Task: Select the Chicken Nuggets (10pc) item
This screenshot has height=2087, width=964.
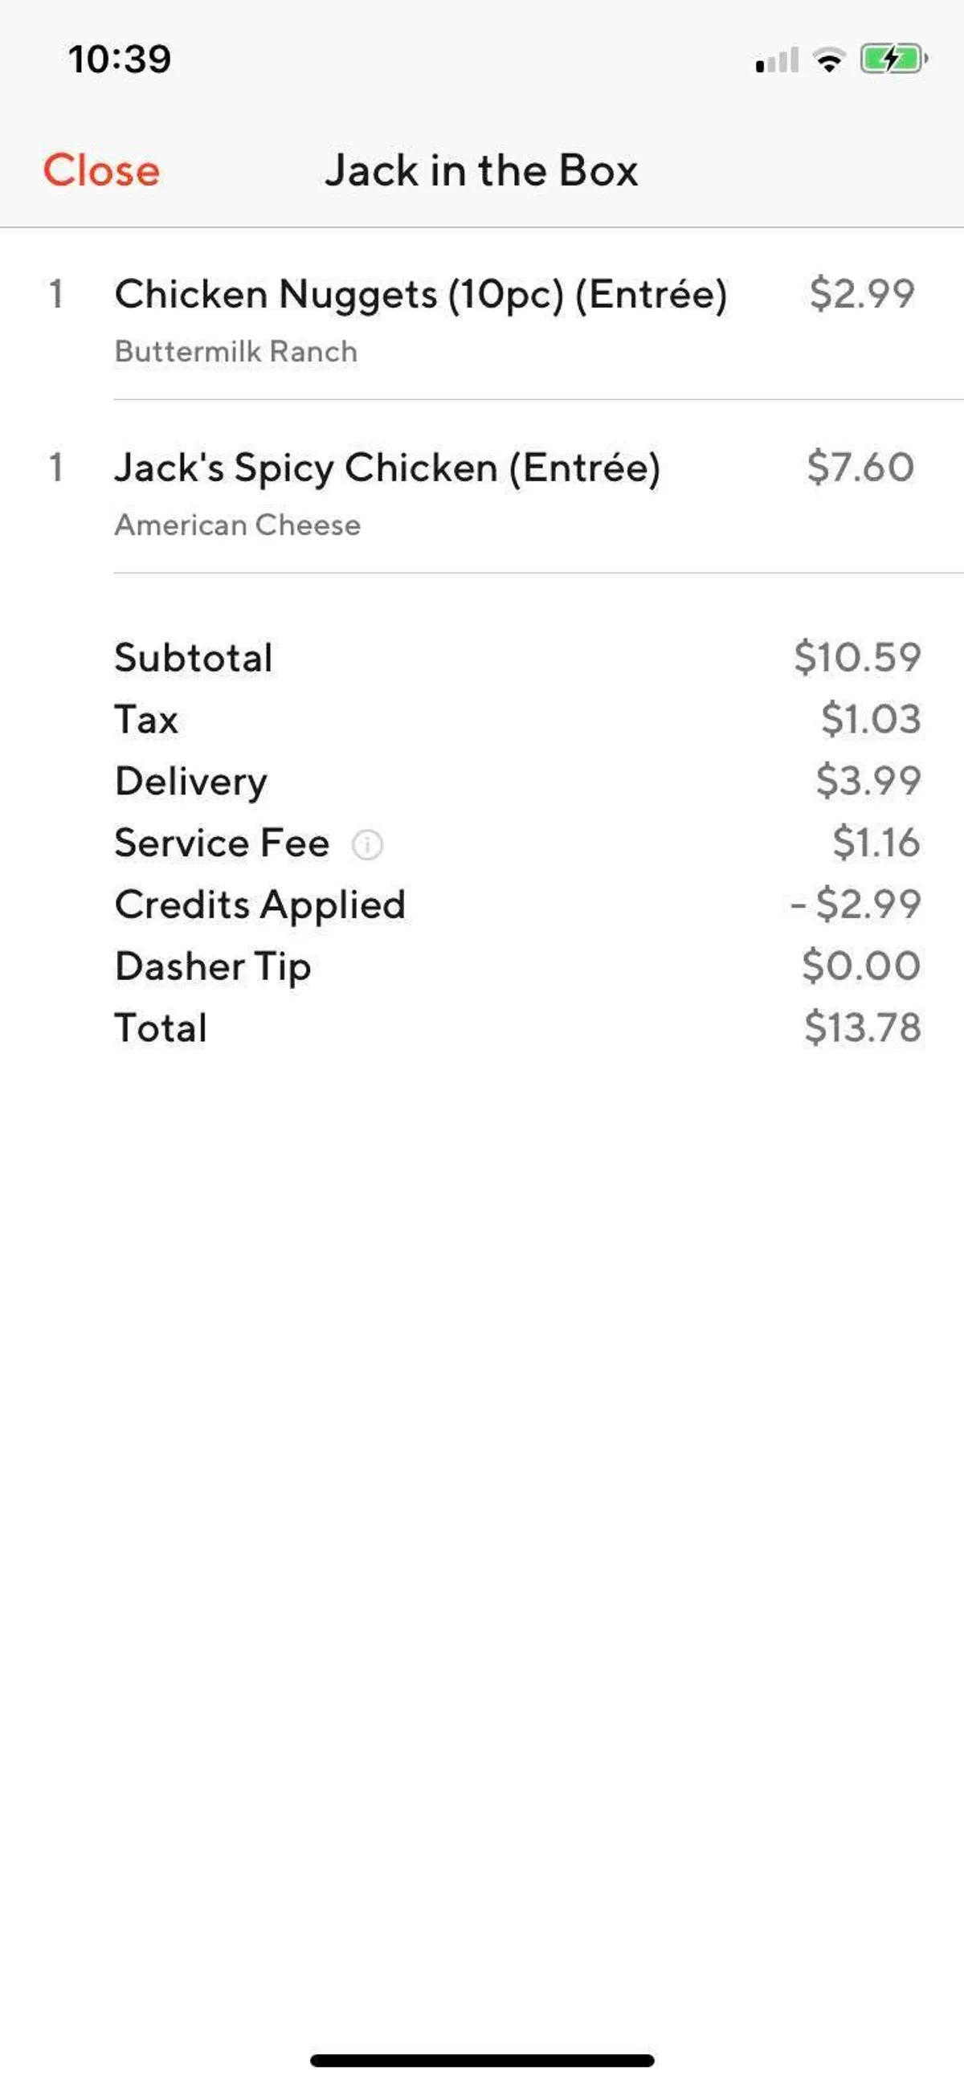Action: point(420,294)
